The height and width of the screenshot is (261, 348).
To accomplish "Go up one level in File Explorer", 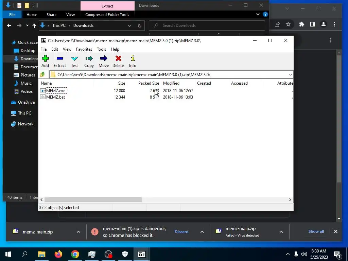I will (x=34, y=25).
